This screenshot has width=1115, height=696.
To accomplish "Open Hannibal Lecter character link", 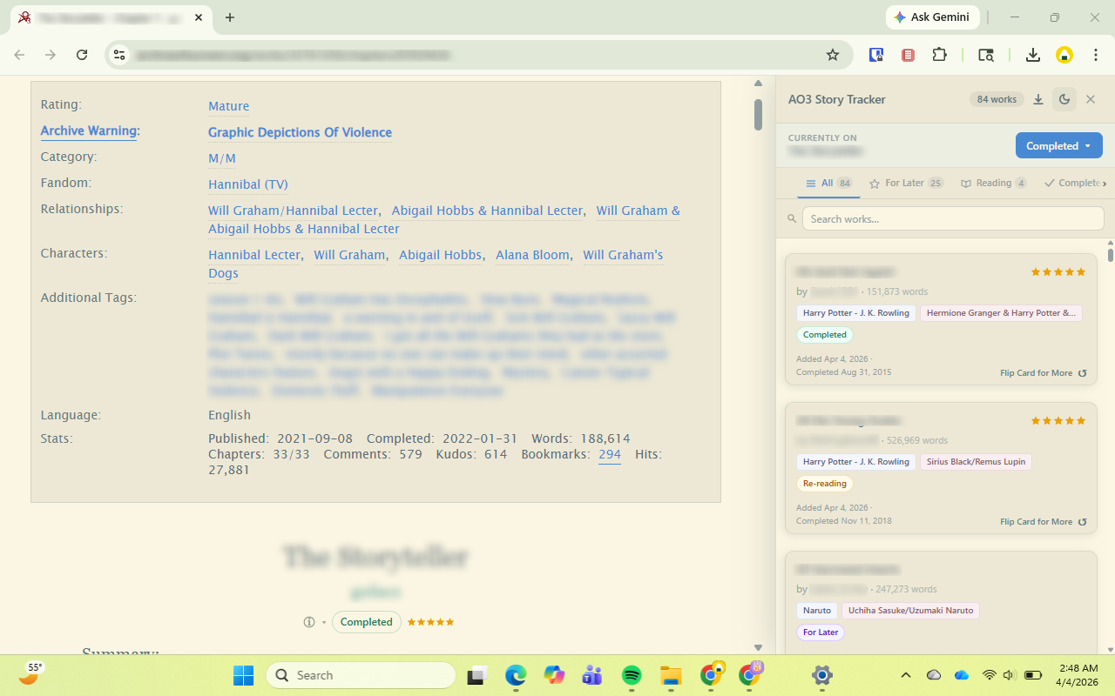I will click(x=253, y=255).
